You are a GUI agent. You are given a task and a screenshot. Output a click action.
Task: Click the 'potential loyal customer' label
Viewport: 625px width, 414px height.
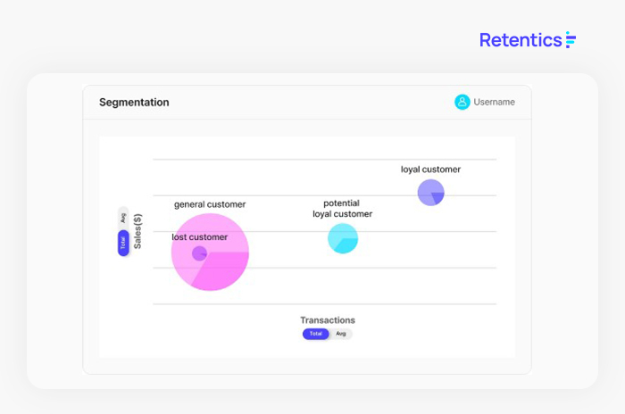click(342, 209)
